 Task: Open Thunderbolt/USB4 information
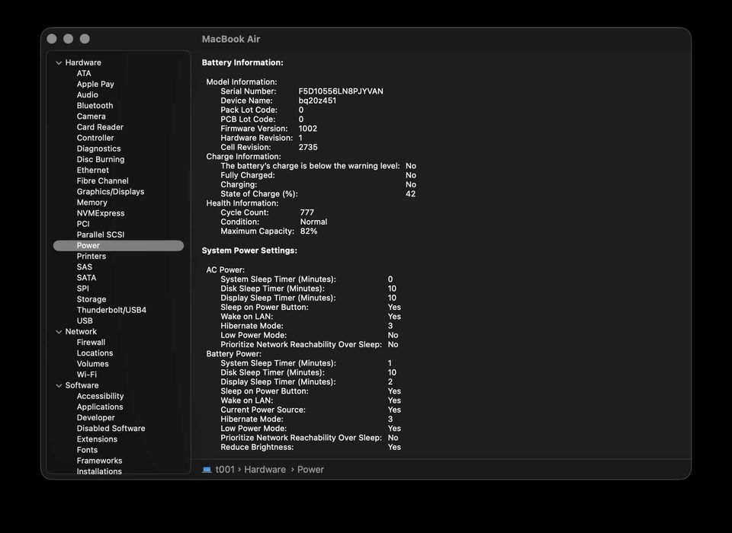click(x=111, y=310)
